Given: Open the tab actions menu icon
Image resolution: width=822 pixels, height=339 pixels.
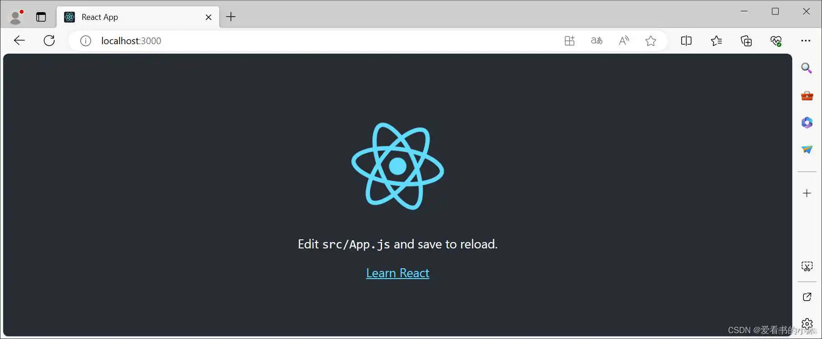Looking at the screenshot, I should pos(41,17).
